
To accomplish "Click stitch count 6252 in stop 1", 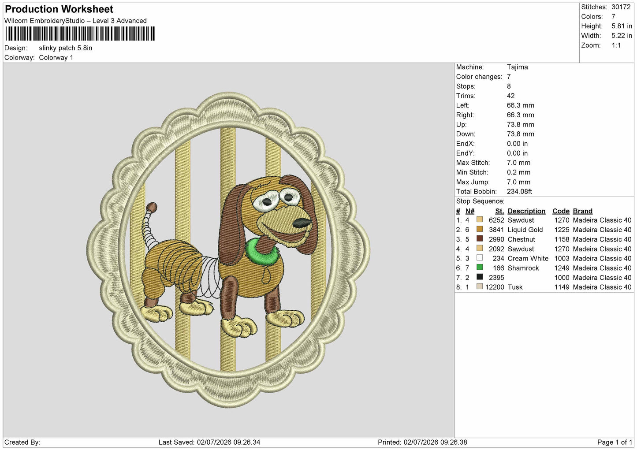I will (496, 220).
